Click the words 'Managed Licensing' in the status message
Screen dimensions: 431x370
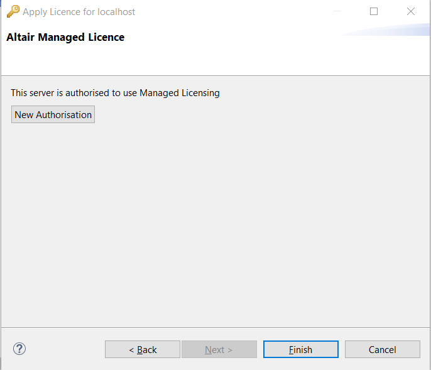point(180,93)
